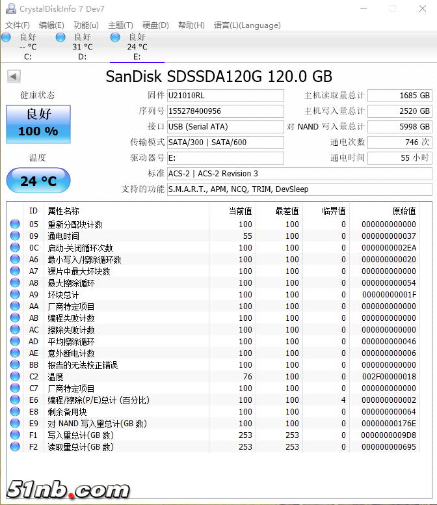Click the blue status dot for attribute 05
The image size is (437, 505).
pos(15,224)
